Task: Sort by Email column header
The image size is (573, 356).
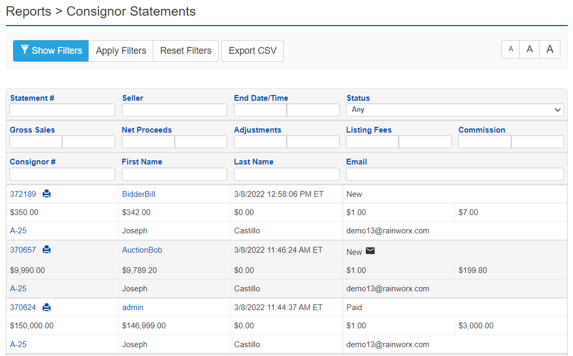Action: (356, 162)
